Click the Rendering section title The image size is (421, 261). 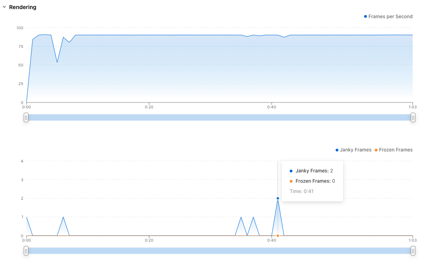[23, 7]
